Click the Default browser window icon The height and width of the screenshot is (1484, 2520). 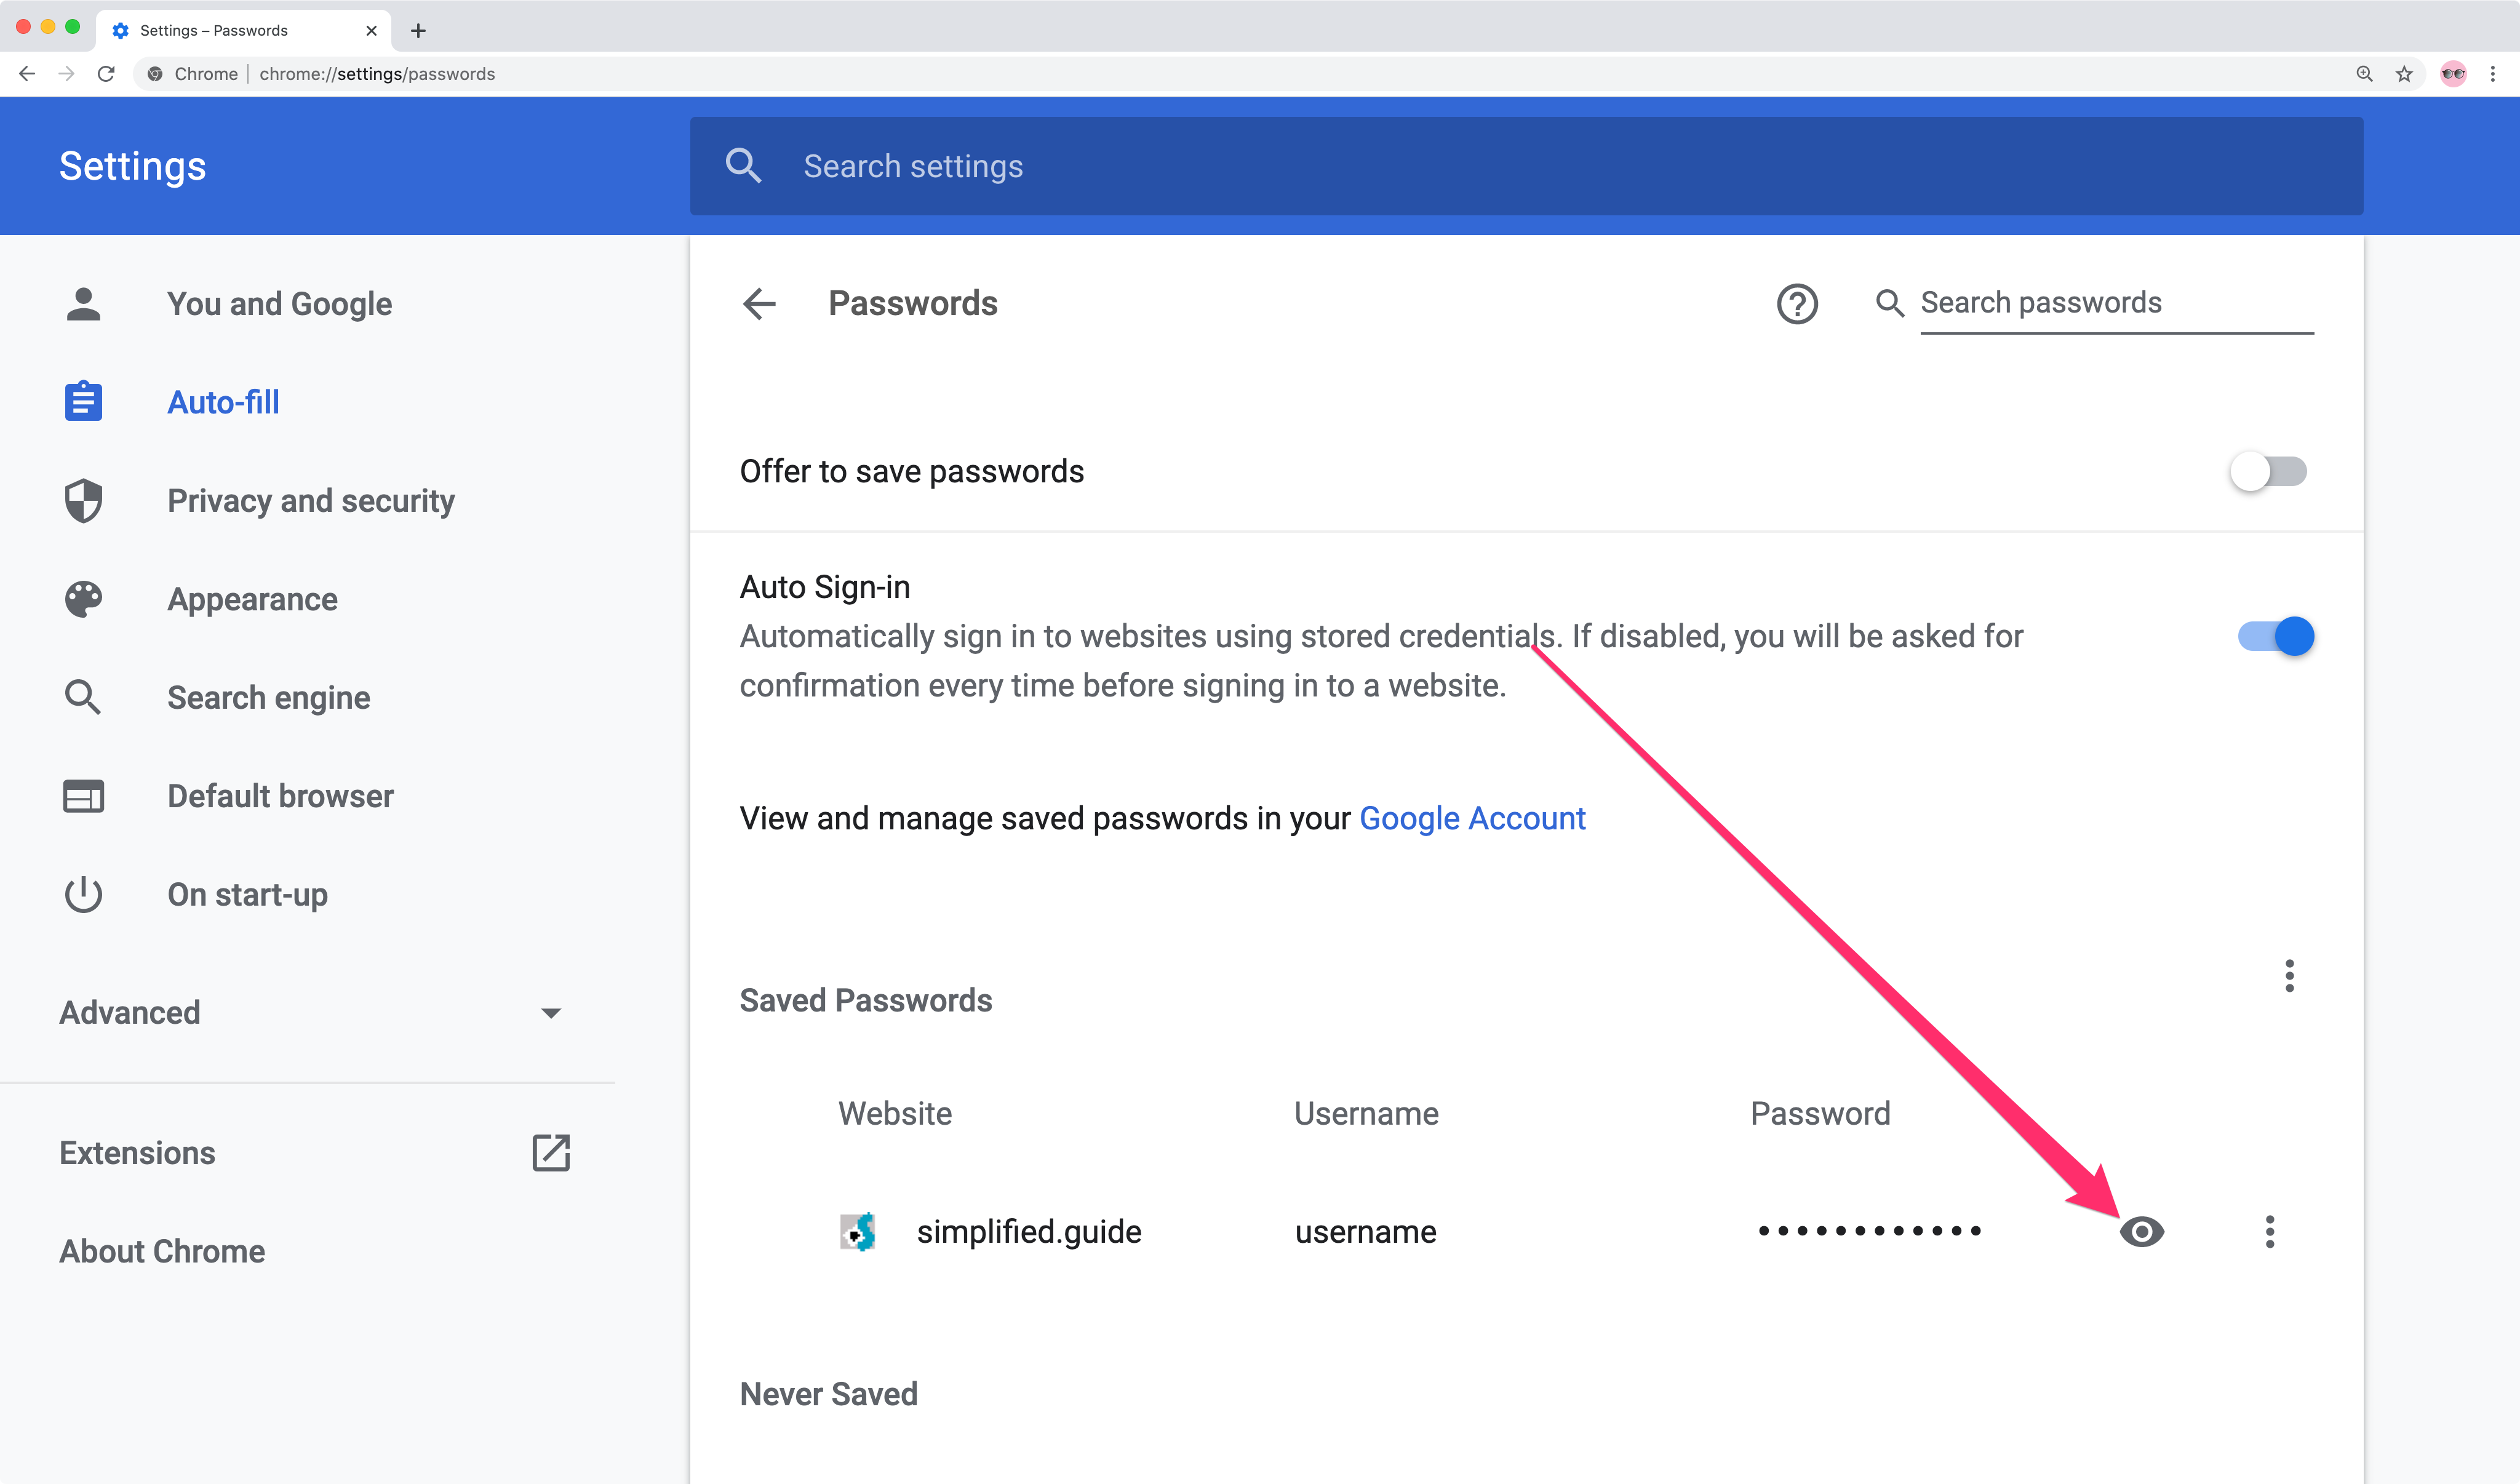83,796
